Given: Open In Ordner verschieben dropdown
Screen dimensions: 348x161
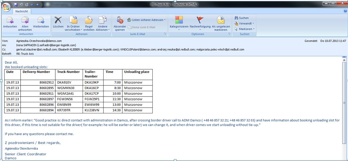Looking at the screenshot, I should [74, 23].
